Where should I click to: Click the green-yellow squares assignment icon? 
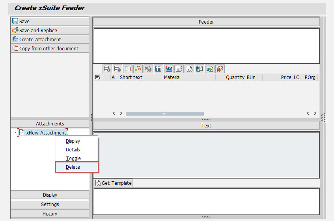point(138,69)
